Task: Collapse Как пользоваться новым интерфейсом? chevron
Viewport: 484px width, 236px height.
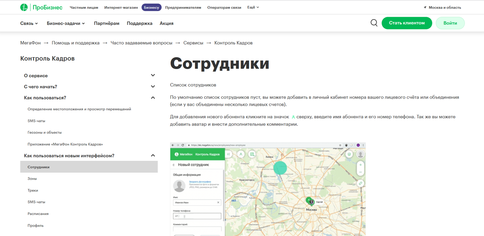Action: 153,156
